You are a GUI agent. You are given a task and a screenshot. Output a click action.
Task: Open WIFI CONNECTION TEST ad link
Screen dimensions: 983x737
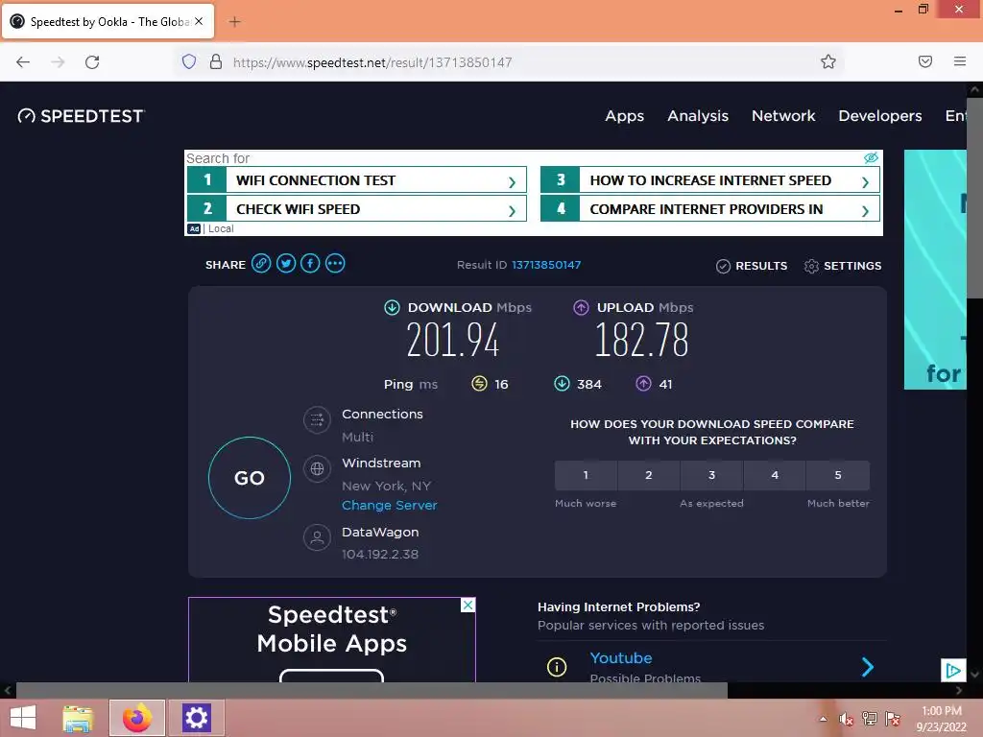coord(356,180)
